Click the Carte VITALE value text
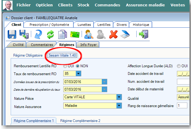This screenshot has height=129, width=191. pos(75,97)
